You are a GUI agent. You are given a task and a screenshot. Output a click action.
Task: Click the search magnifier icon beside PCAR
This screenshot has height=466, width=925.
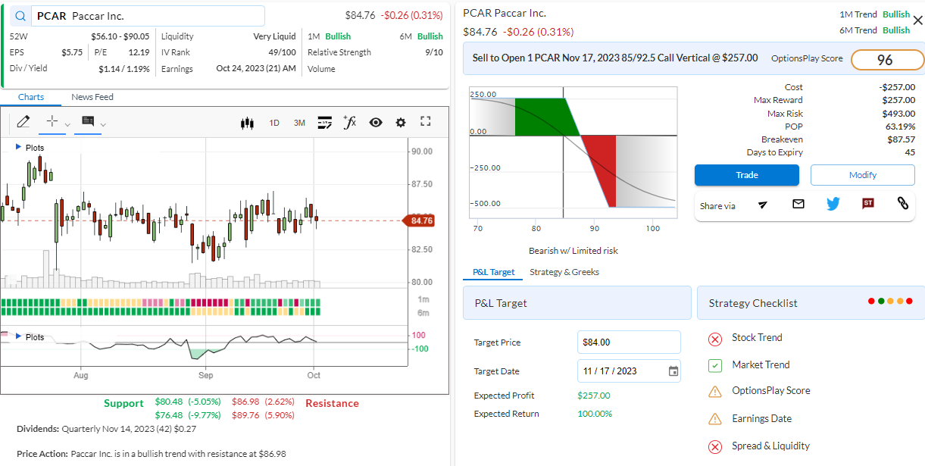[x=20, y=16]
